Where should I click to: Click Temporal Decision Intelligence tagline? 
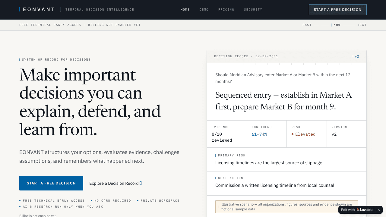pos(100,10)
